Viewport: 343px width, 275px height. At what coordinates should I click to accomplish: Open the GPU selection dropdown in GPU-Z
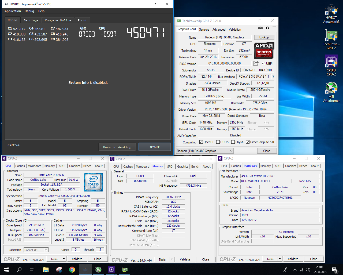205,151
